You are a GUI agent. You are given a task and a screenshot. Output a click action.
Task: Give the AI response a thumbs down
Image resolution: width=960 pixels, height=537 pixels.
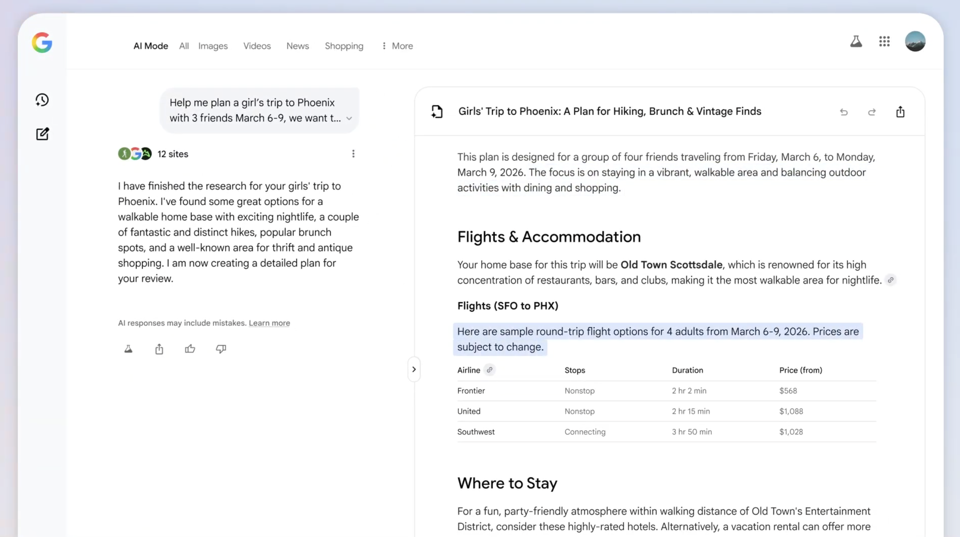click(220, 349)
